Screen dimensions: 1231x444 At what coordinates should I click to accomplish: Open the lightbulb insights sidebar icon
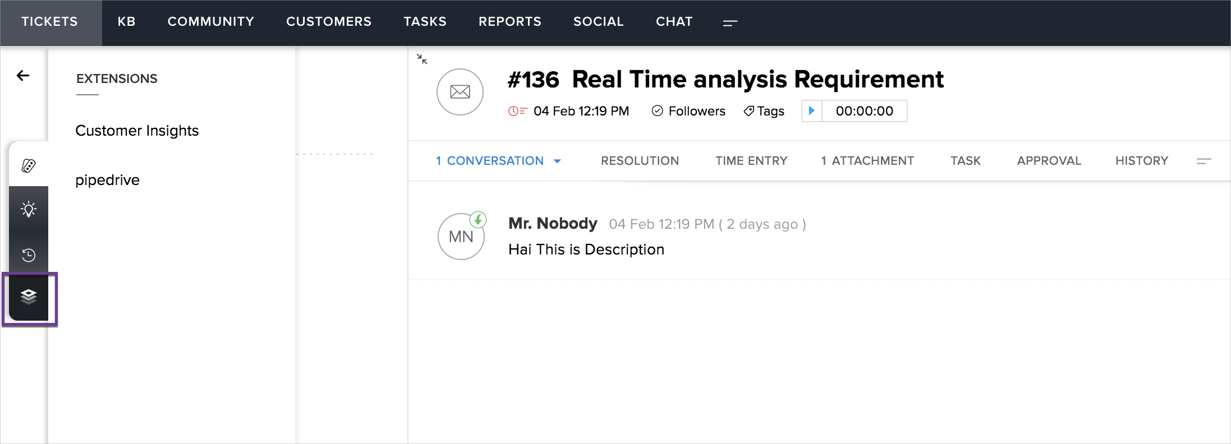[29, 210]
